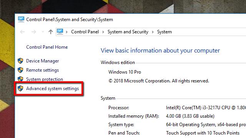Screen dimensions: 246x138
Task: Go up one level with up arrow
Action: coord(50,32)
